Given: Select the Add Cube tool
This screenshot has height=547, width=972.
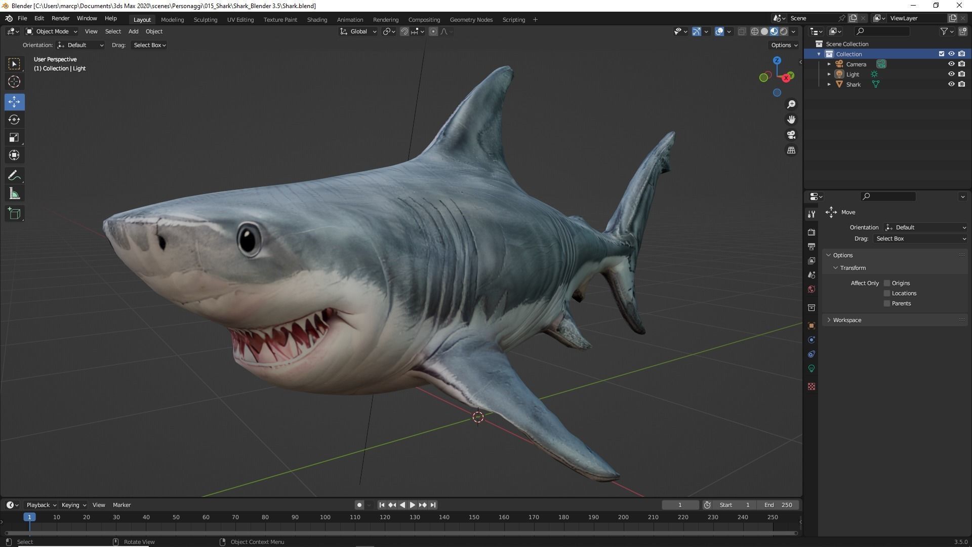Looking at the screenshot, I should (x=14, y=214).
